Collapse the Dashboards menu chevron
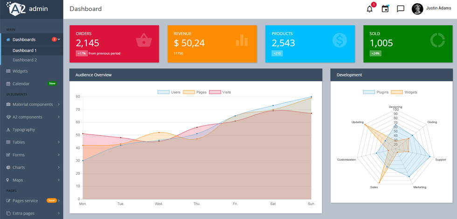The image size is (457, 219). coord(59,40)
